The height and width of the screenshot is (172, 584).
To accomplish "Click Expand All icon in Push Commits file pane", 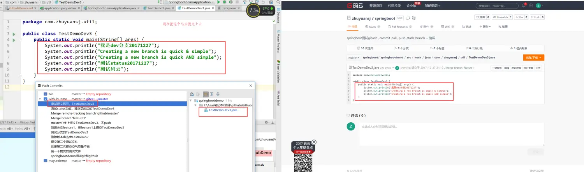I will pos(212,94).
